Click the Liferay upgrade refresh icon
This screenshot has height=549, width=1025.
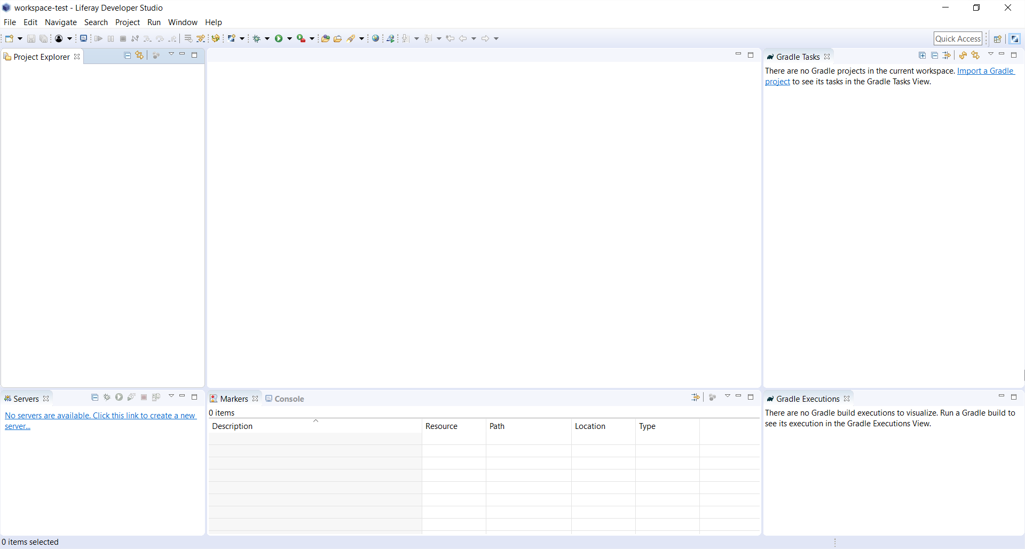(216, 38)
